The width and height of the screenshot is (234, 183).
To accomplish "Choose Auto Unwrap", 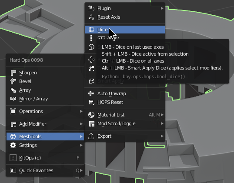I will [x=125, y=93].
